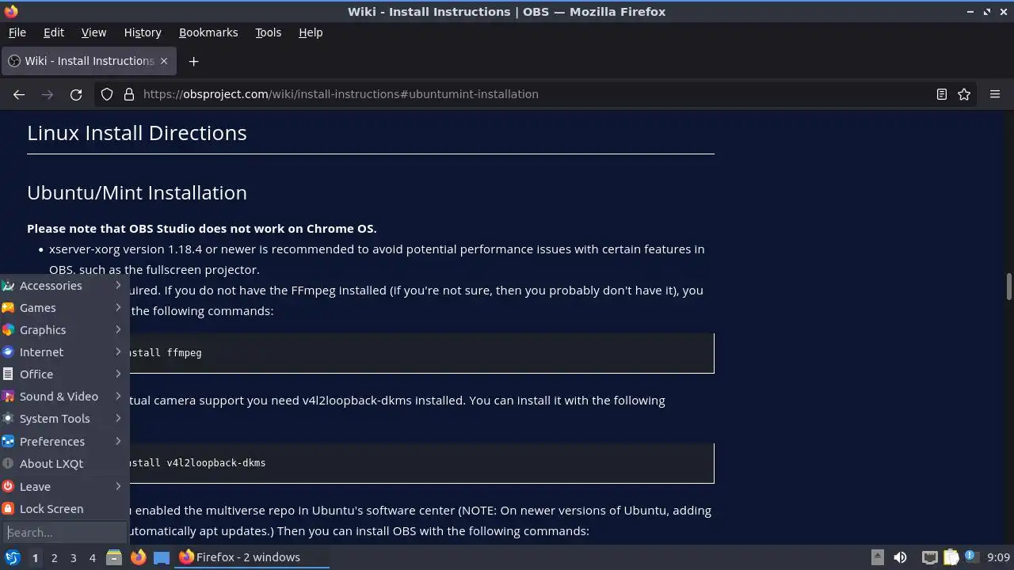Click the Preferences category icon
This screenshot has width=1014, height=570.
pyautogui.click(x=8, y=442)
